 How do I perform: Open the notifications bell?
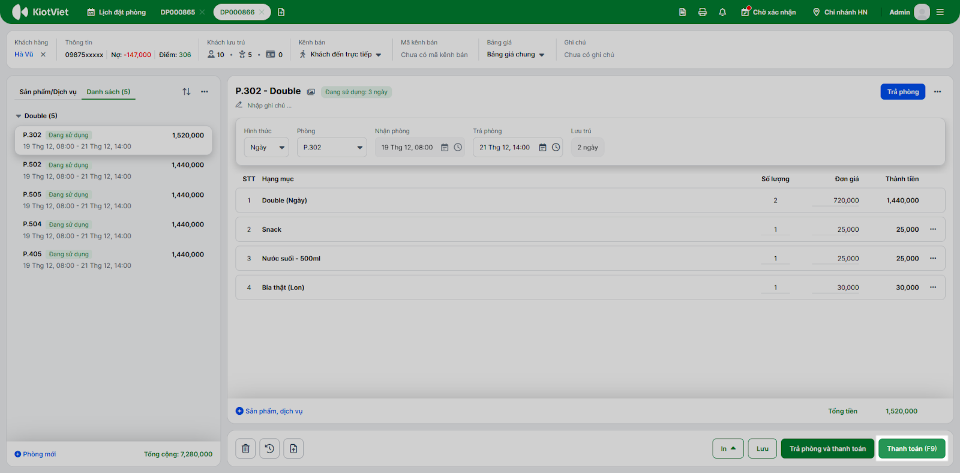click(722, 12)
